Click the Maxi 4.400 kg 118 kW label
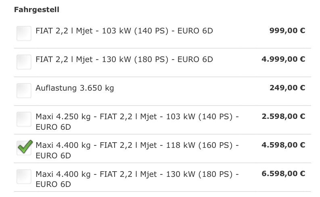 pos(137,150)
